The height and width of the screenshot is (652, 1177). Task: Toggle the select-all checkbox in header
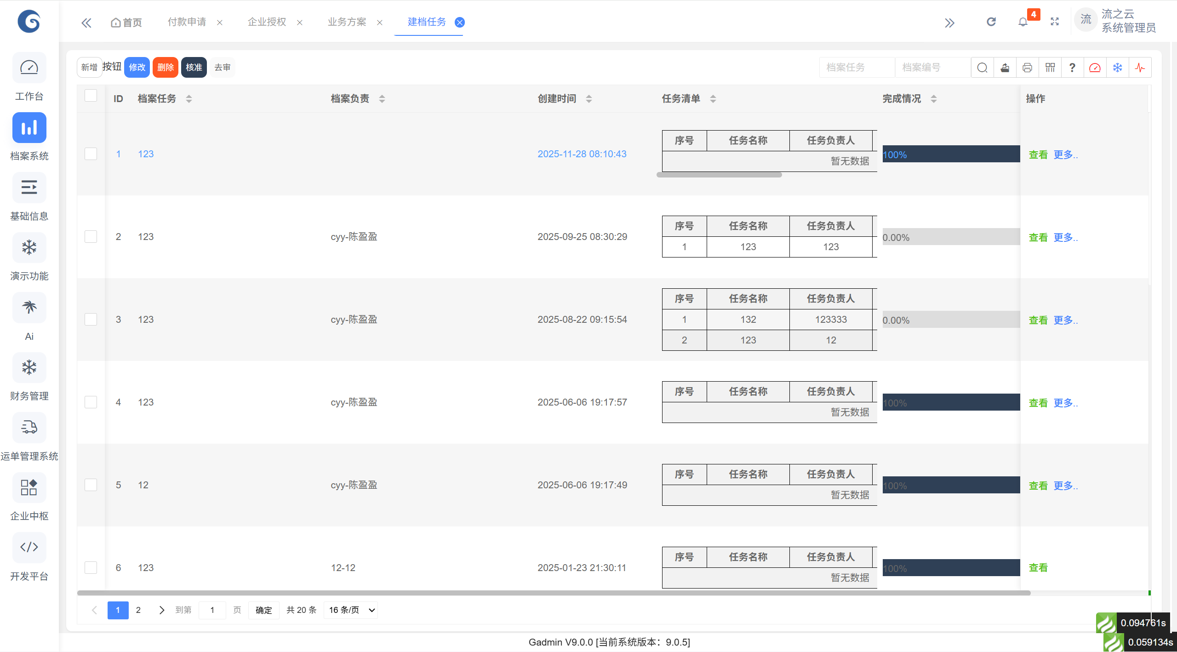click(x=91, y=96)
